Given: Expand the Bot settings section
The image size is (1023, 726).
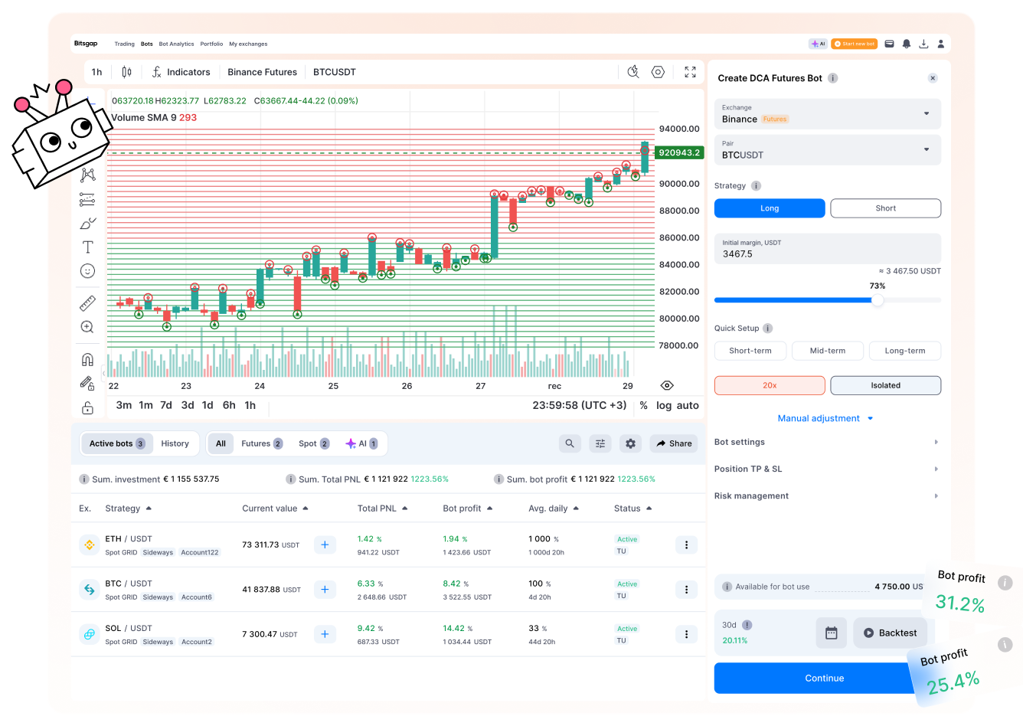Looking at the screenshot, I should point(827,442).
